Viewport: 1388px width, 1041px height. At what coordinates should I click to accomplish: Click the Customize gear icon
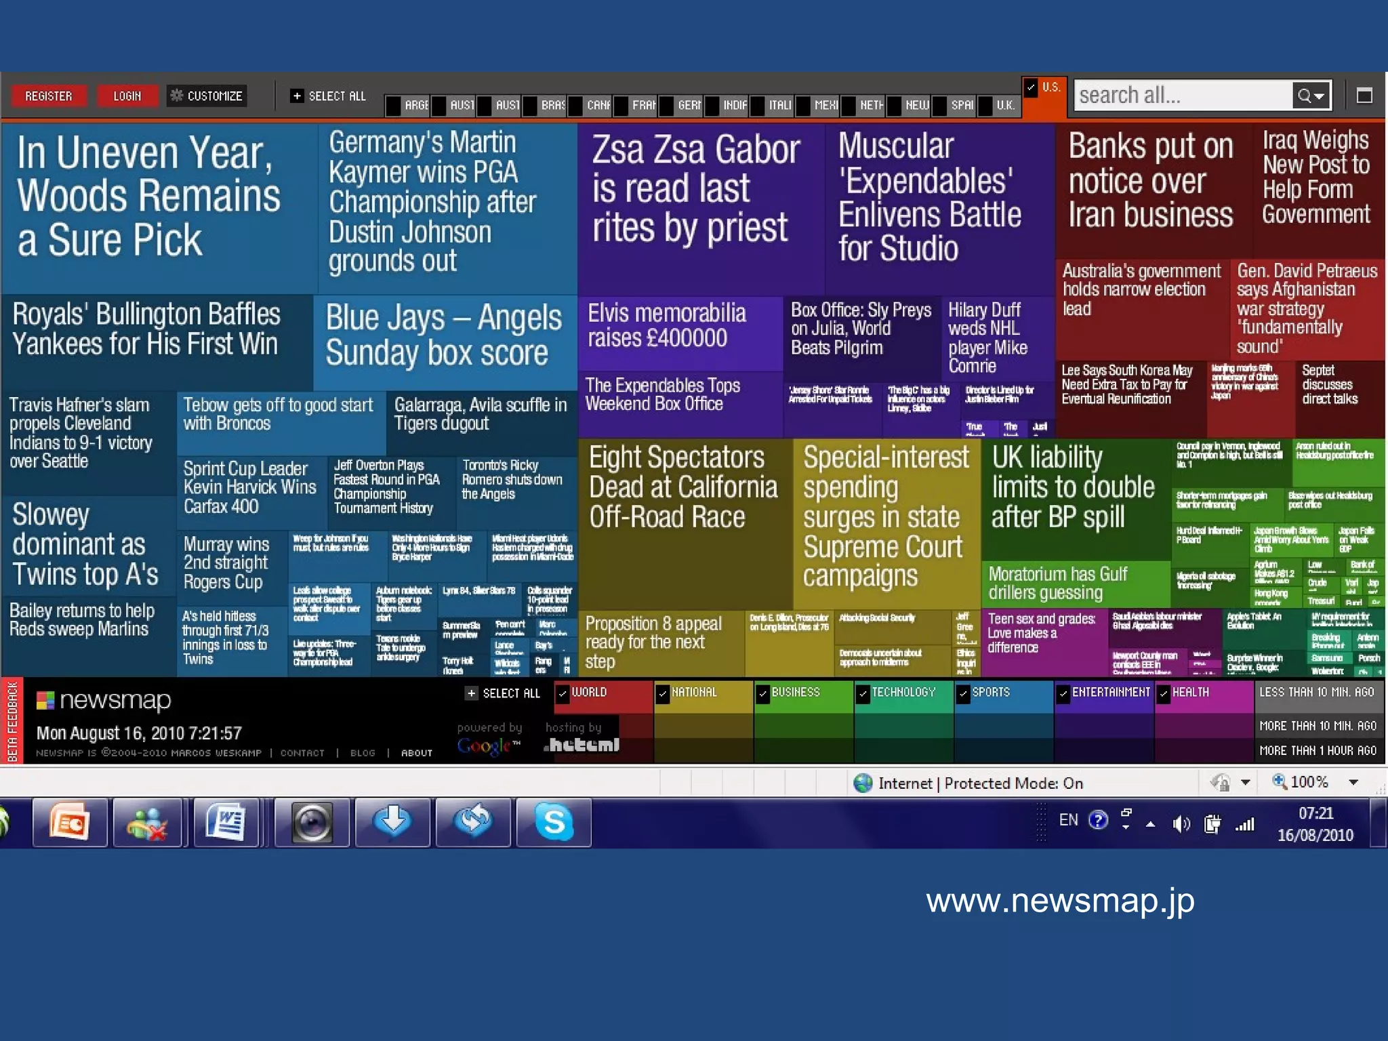[177, 96]
